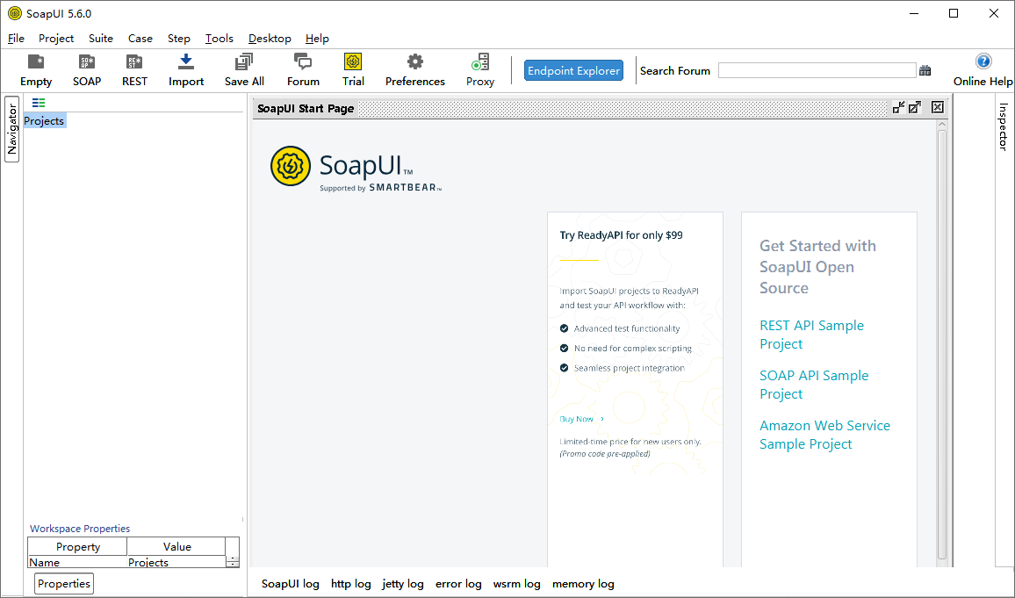The width and height of the screenshot is (1015, 598).
Task: Open the error log tab
Action: tap(458, 584)
